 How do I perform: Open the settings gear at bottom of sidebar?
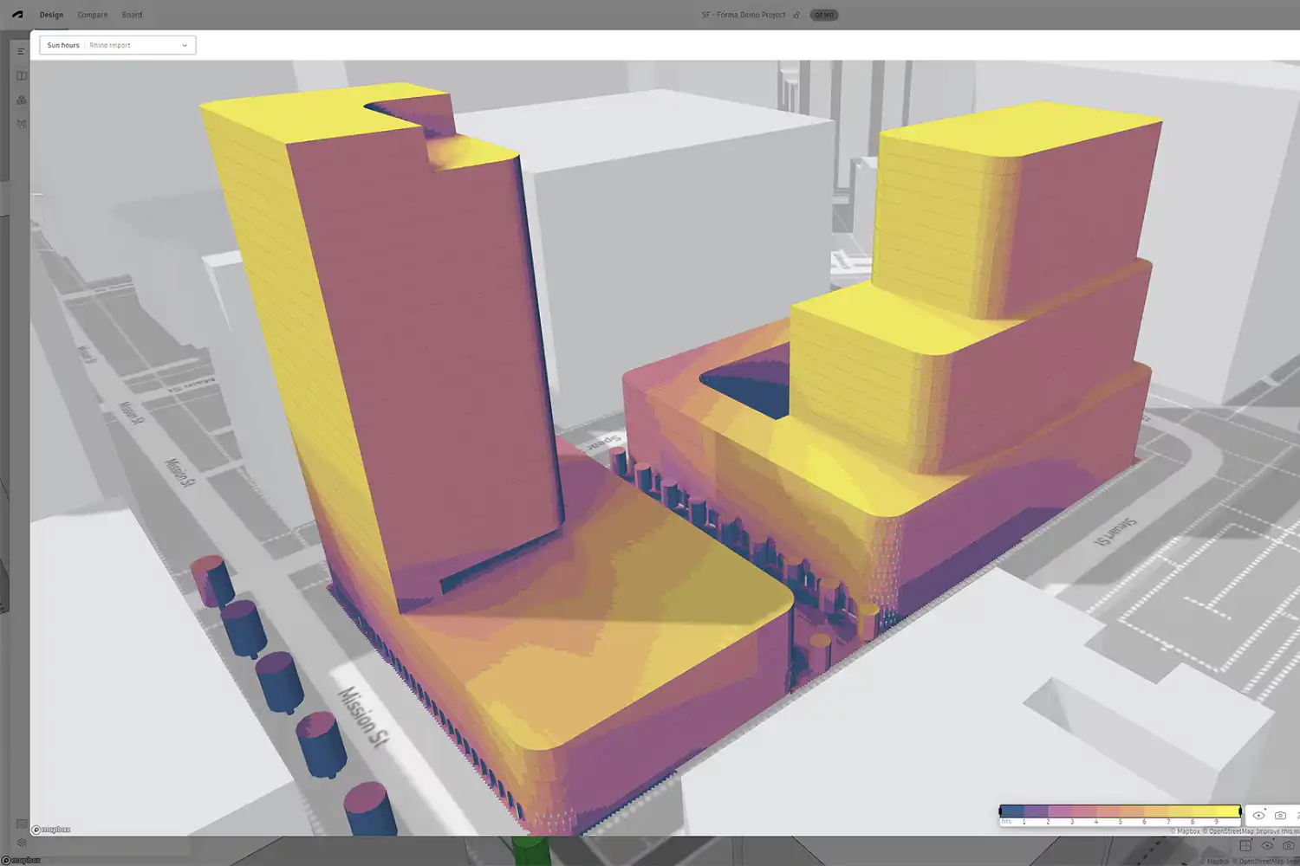click(20, 842)
